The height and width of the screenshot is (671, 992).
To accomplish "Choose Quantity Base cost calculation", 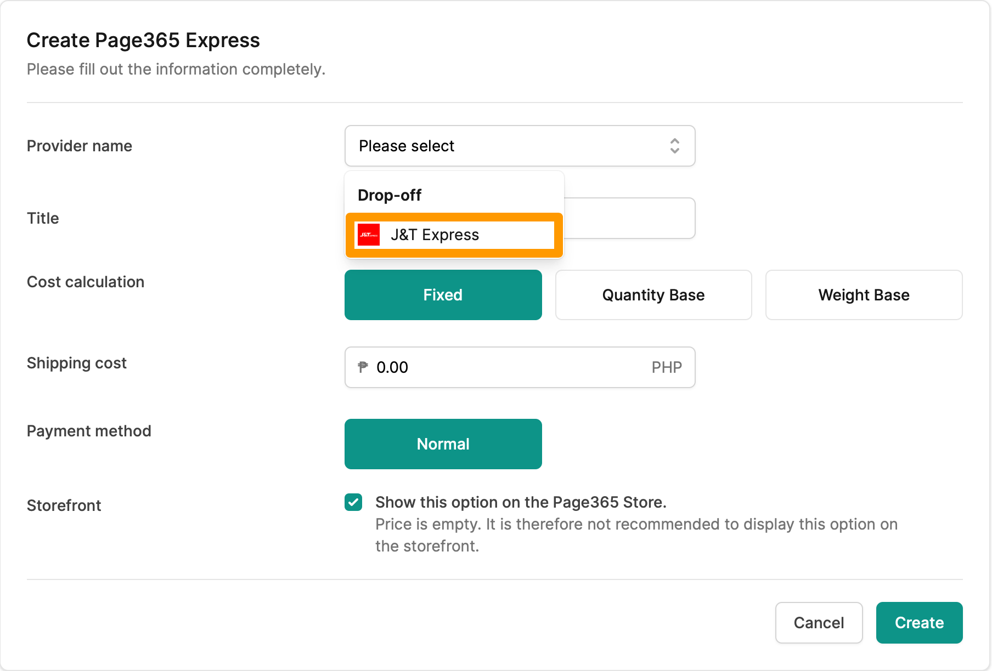I will [653, 295].
